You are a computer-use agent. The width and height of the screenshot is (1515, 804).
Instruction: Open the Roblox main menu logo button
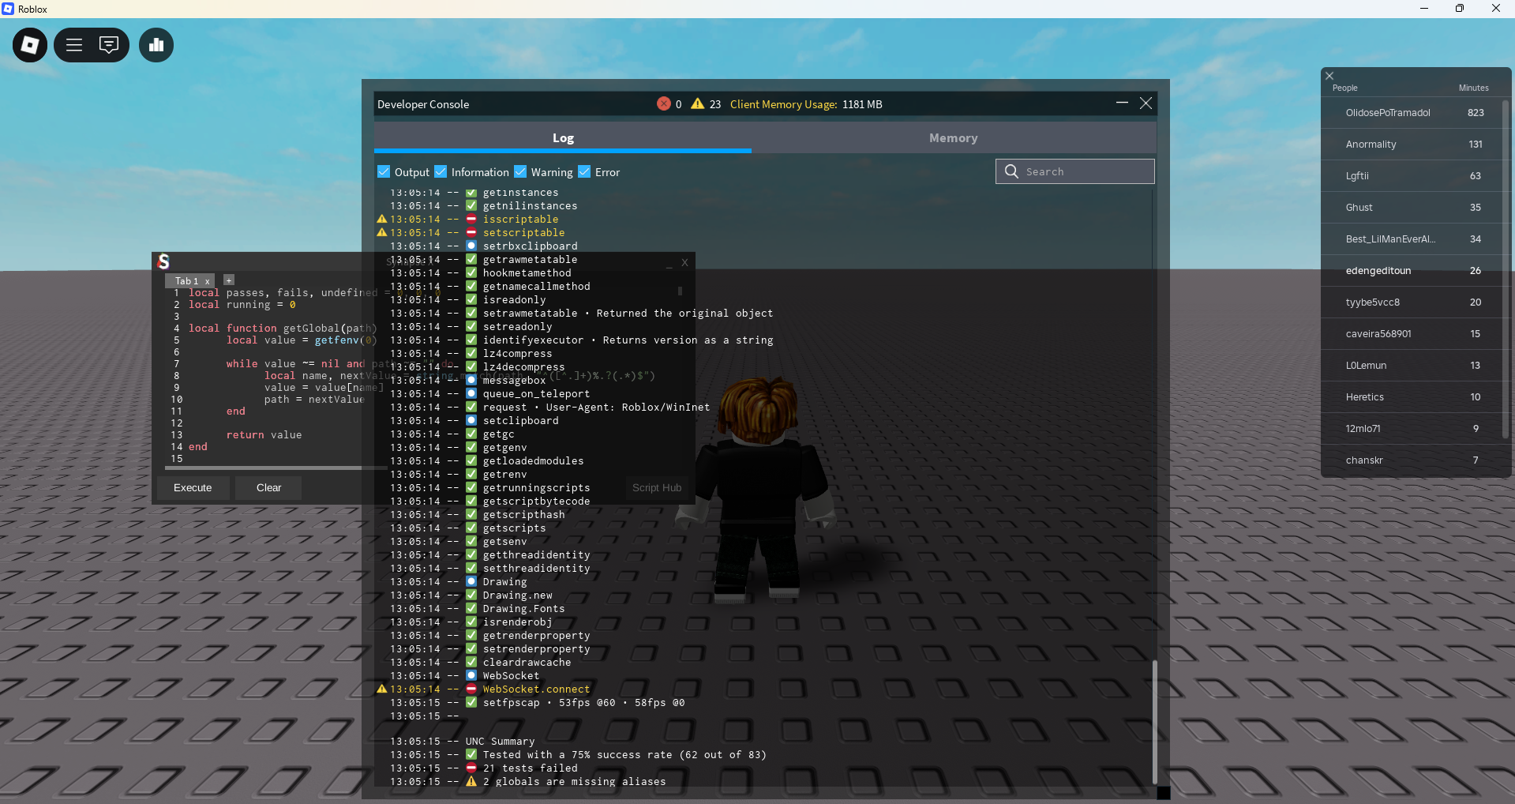(x=30, y=45)
